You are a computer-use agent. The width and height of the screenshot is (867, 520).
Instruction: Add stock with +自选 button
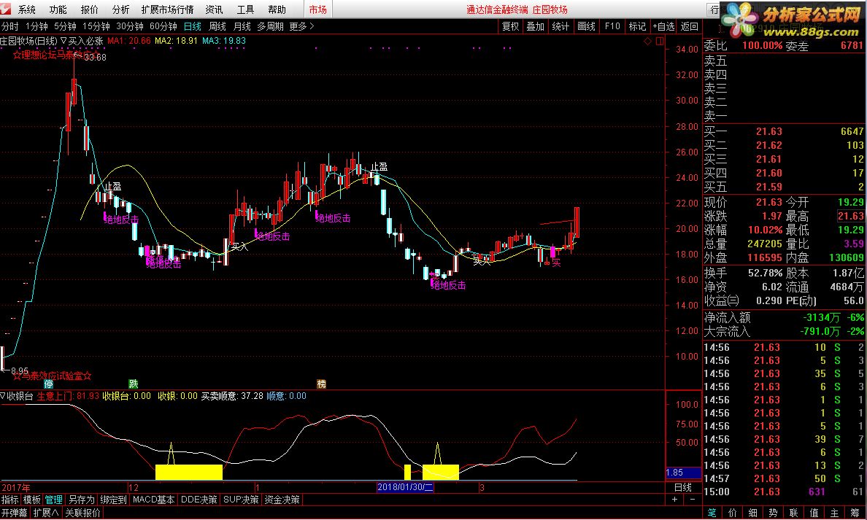tap(664, 26)
